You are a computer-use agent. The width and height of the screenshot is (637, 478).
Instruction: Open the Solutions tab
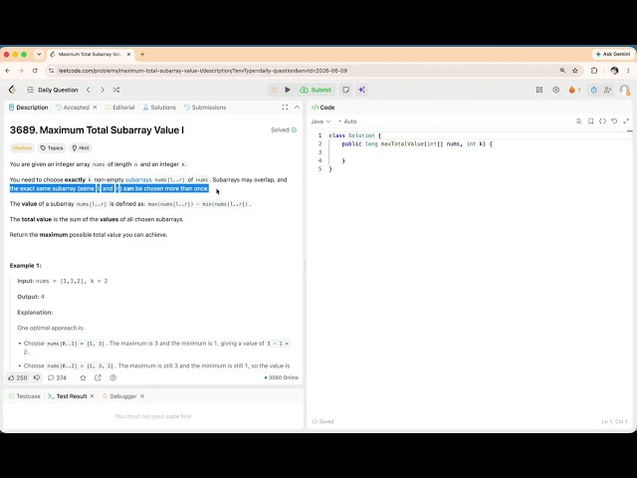pos(159,108)
